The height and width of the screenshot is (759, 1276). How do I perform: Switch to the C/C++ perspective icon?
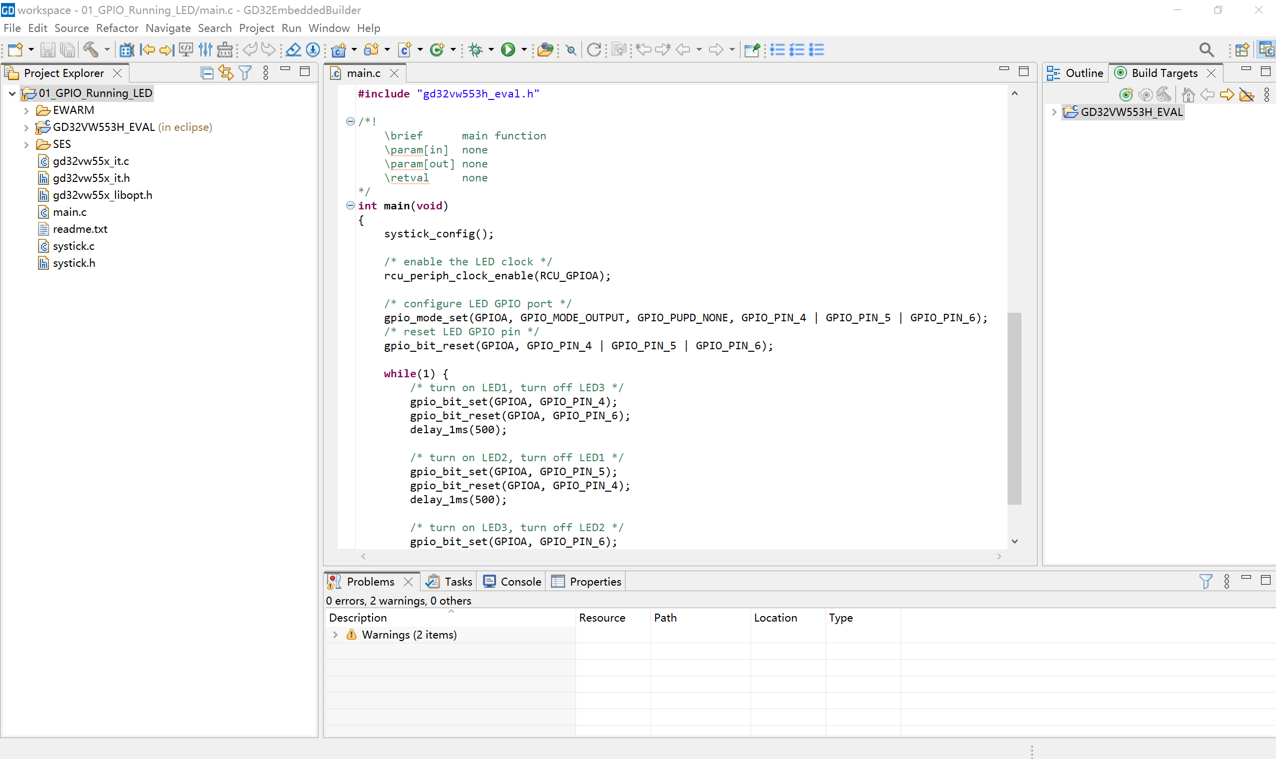click(x=1266, y=49)
